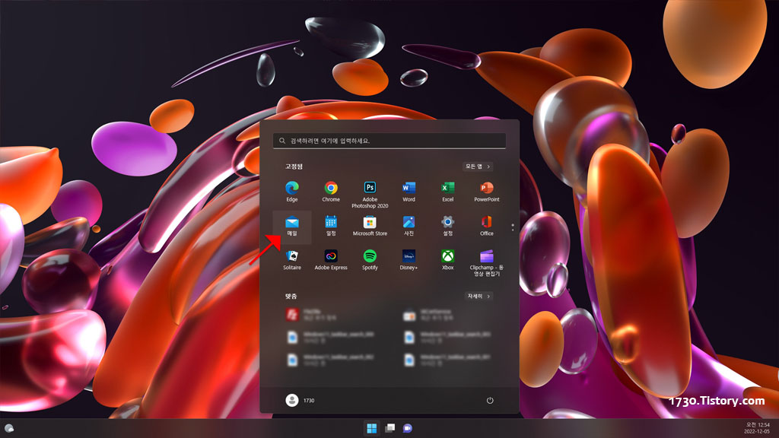Open 모든 앱 (All apps) list

(478, 167)
